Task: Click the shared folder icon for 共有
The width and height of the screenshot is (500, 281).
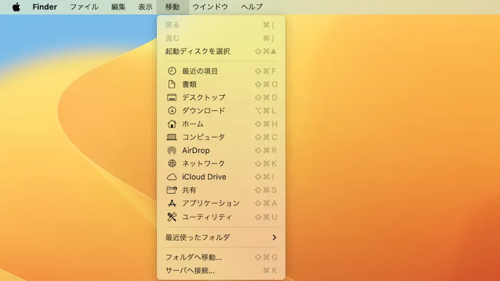Action: (171, 190)
